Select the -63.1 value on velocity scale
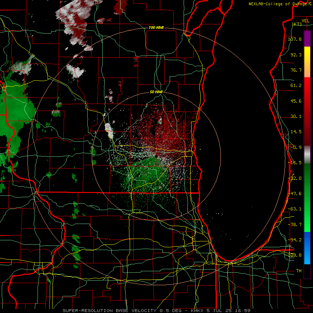Viewport: 313px width, 313px height. (295, 209)
